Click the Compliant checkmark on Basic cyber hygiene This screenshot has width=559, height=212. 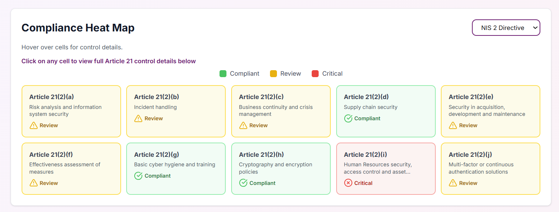[x=138, y=176]
